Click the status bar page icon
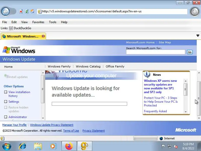Viewport: 201px width, 151px height. [x=2, y=138]
